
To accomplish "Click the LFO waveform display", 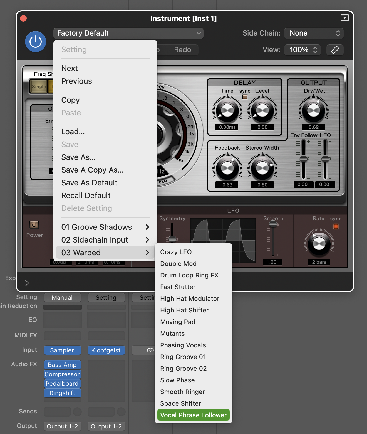I will tap(223, 240).
